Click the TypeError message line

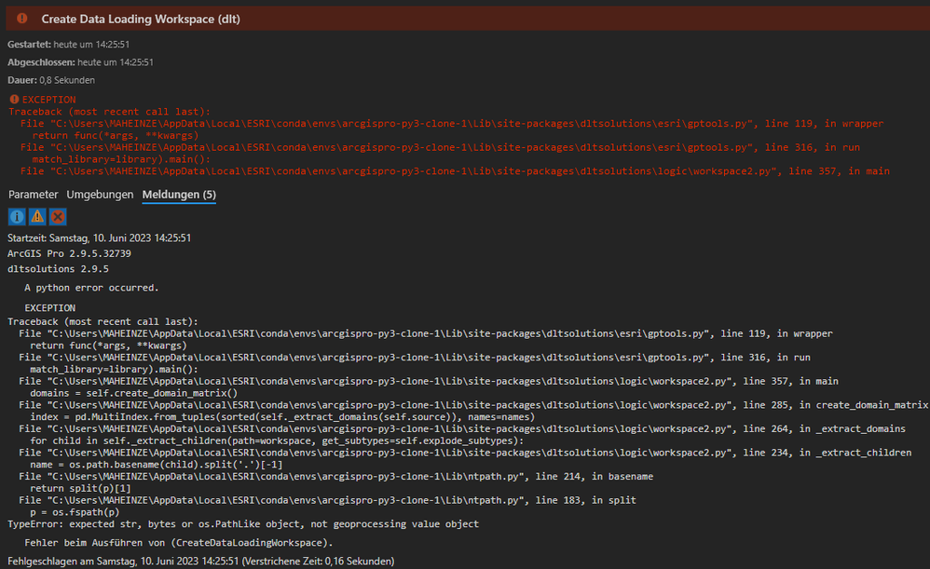243,524
